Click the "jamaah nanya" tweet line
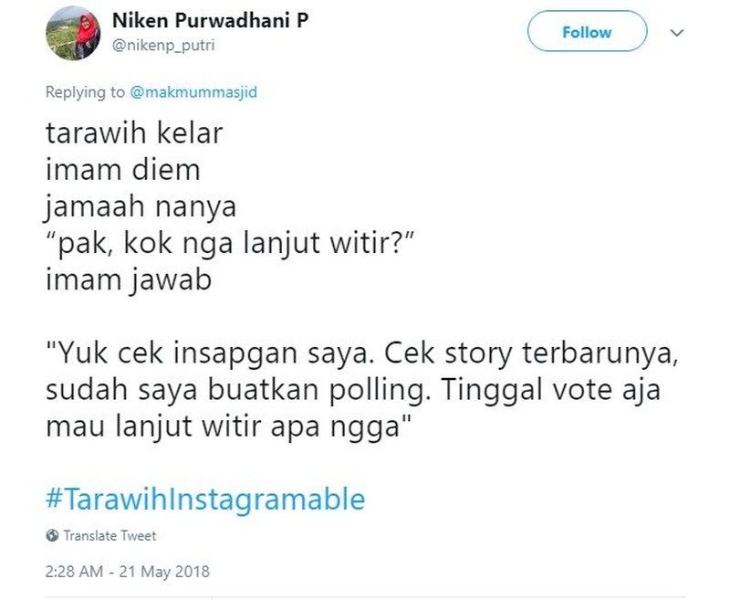This screenshot has width=730, height=600. click(x=140, y=206)
